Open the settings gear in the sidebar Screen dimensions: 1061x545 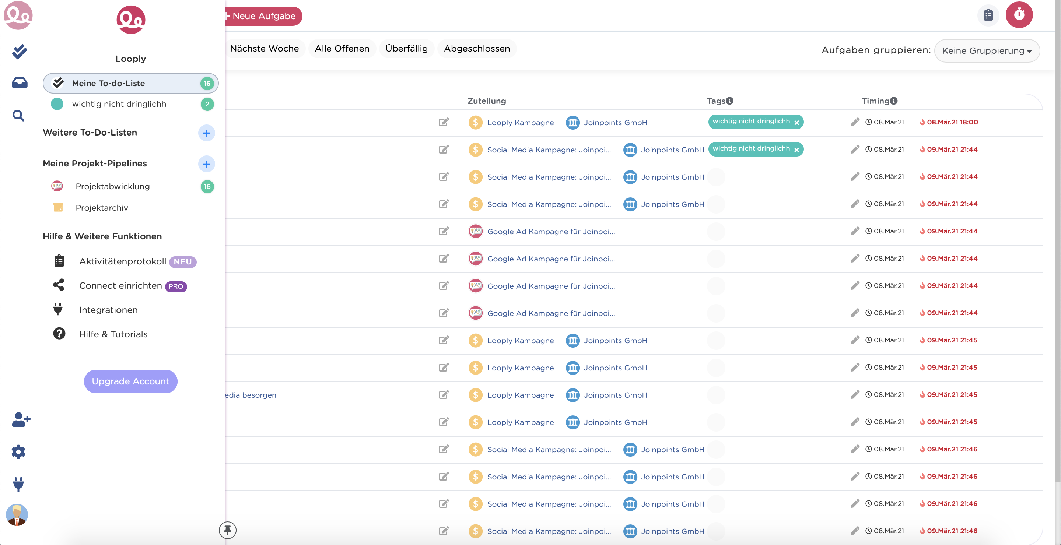pos(18,451)
